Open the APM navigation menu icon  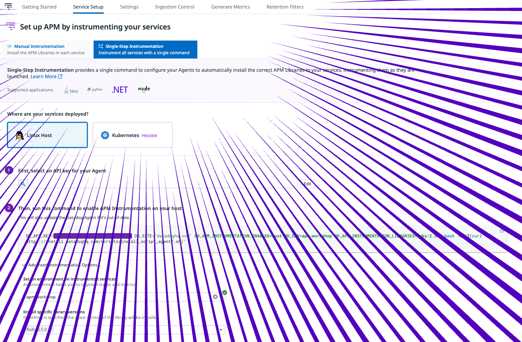tap(8, 6)
